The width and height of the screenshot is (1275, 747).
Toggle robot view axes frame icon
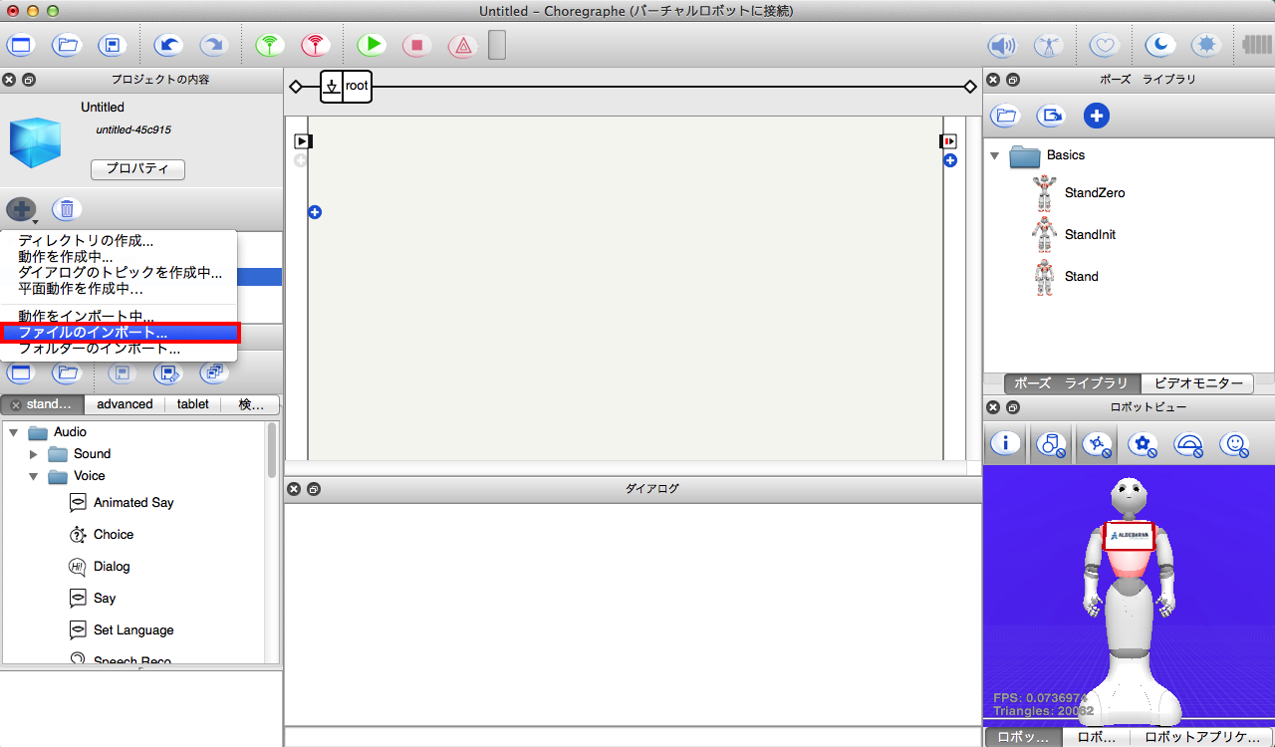click(1097, 443)
